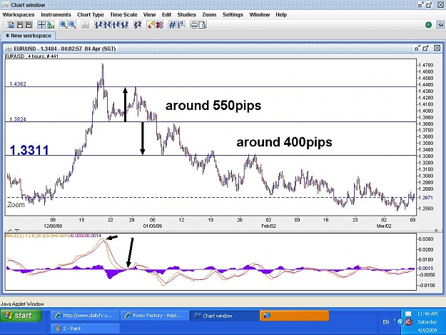Image resolution: width=446 pixels, height=335 pixels.
Task: Click the taskbar clock 11:46 AM
Action: click(x=427, y=314)
